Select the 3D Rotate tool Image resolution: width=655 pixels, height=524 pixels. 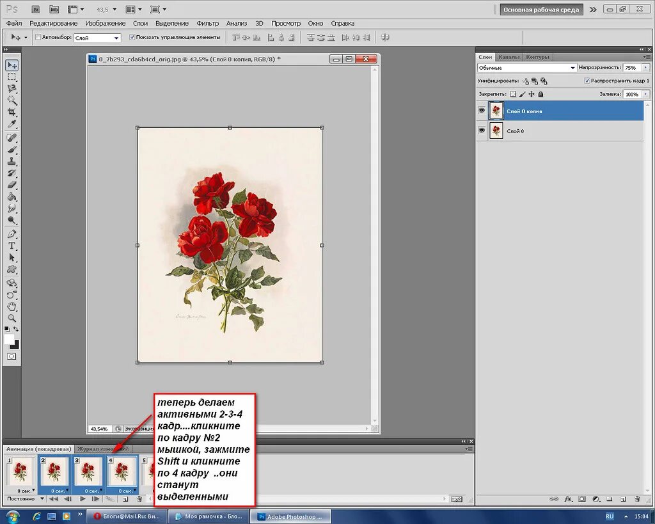(x=12, y=283)
